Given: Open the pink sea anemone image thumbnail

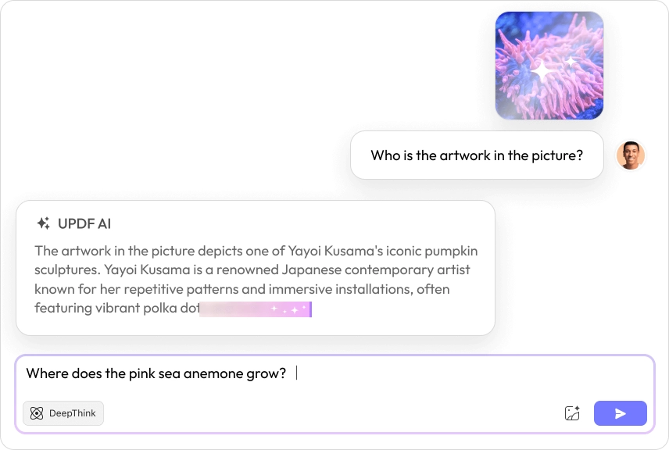Looking at the screenshot, I should click(549, 66).
